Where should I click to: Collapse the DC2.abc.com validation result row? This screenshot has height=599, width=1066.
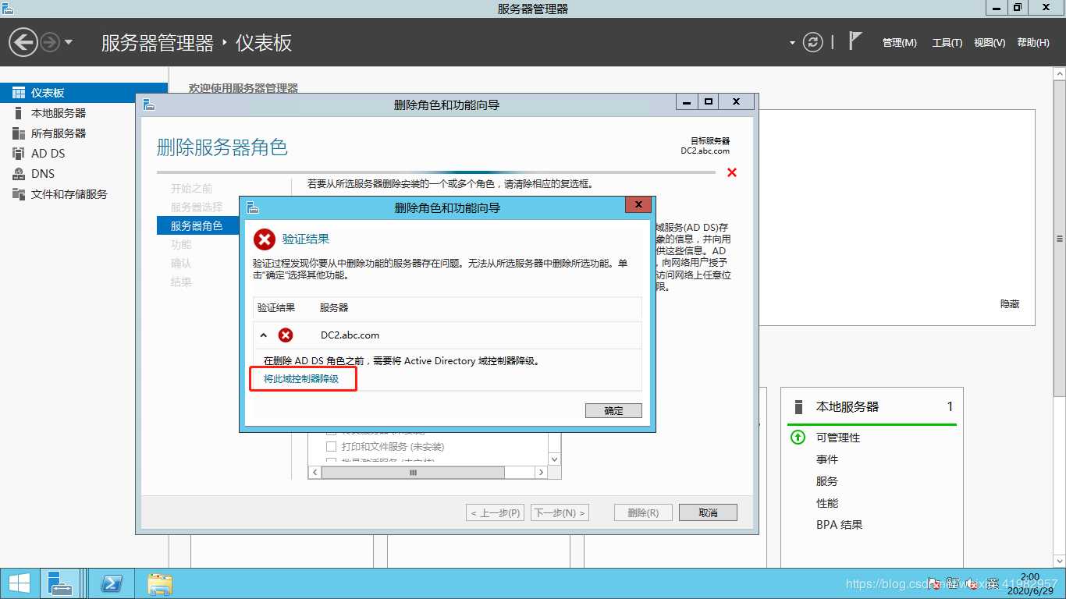tap(264, 335)
